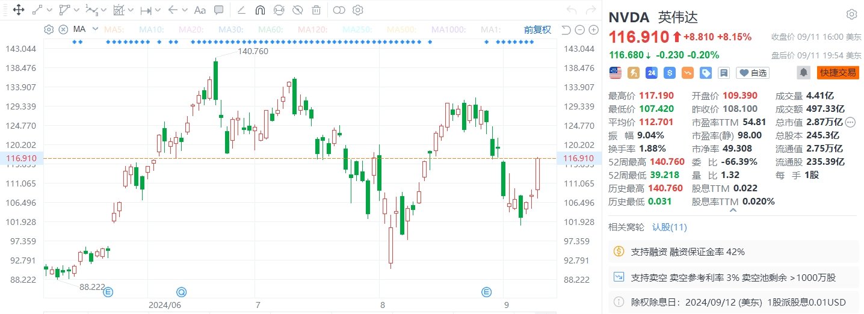Zoom in the chart with plus

[593, 29]
